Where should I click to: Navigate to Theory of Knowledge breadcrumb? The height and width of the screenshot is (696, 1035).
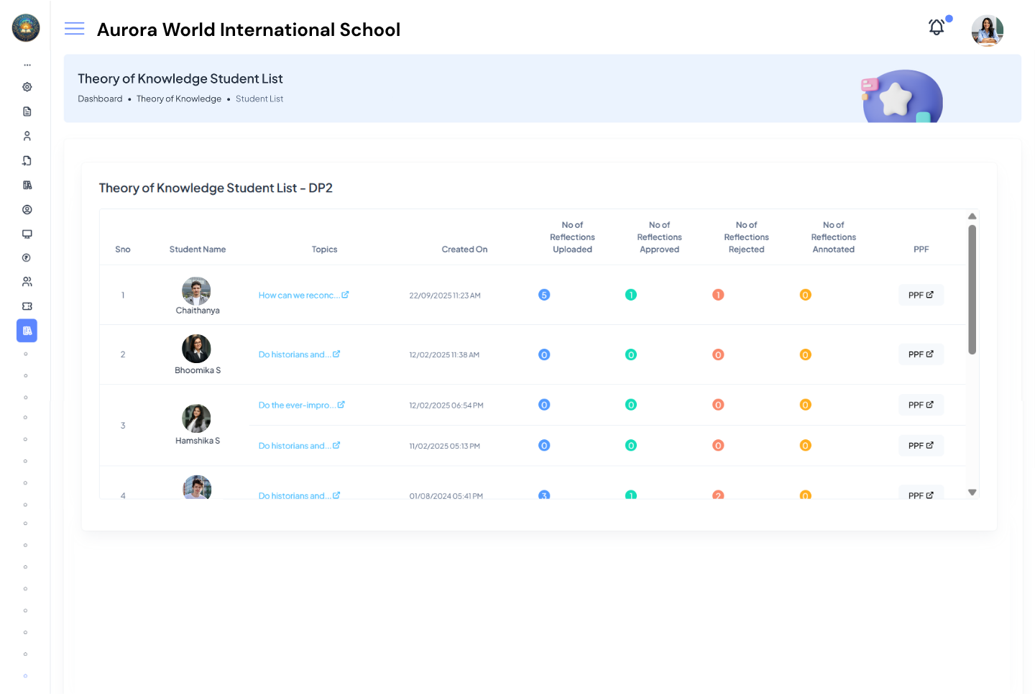179,99
